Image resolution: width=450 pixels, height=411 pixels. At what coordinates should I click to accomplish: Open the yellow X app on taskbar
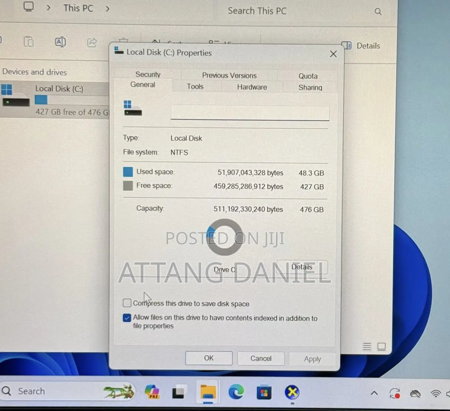292,392
